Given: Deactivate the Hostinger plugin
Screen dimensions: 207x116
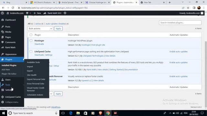Looking at the screenshot, I should tap(39, 44).
